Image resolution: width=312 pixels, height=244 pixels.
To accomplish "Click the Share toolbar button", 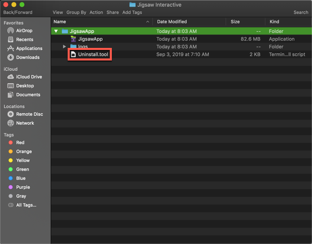I will click(112, 13).
